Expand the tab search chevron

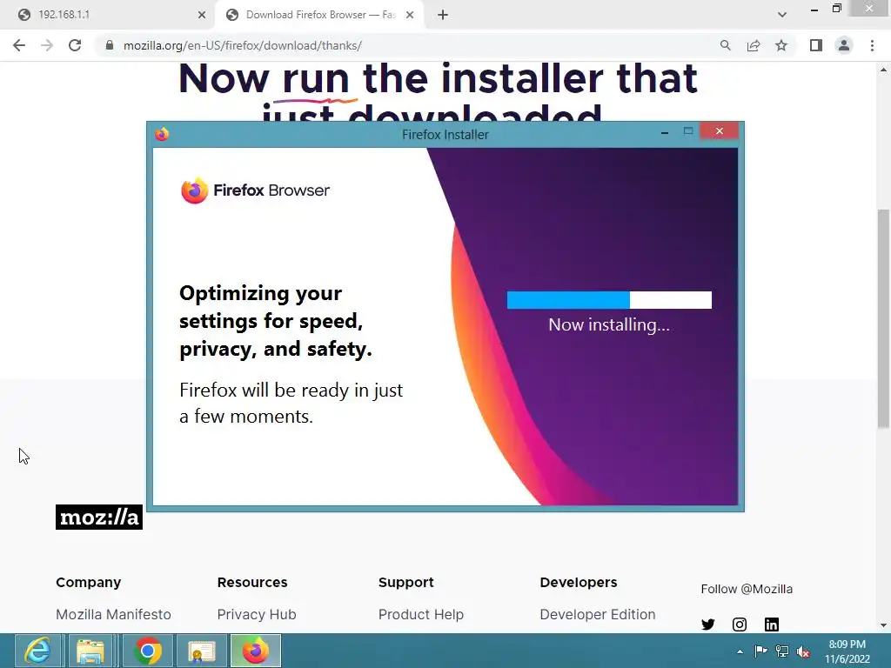tap(782, 15)
